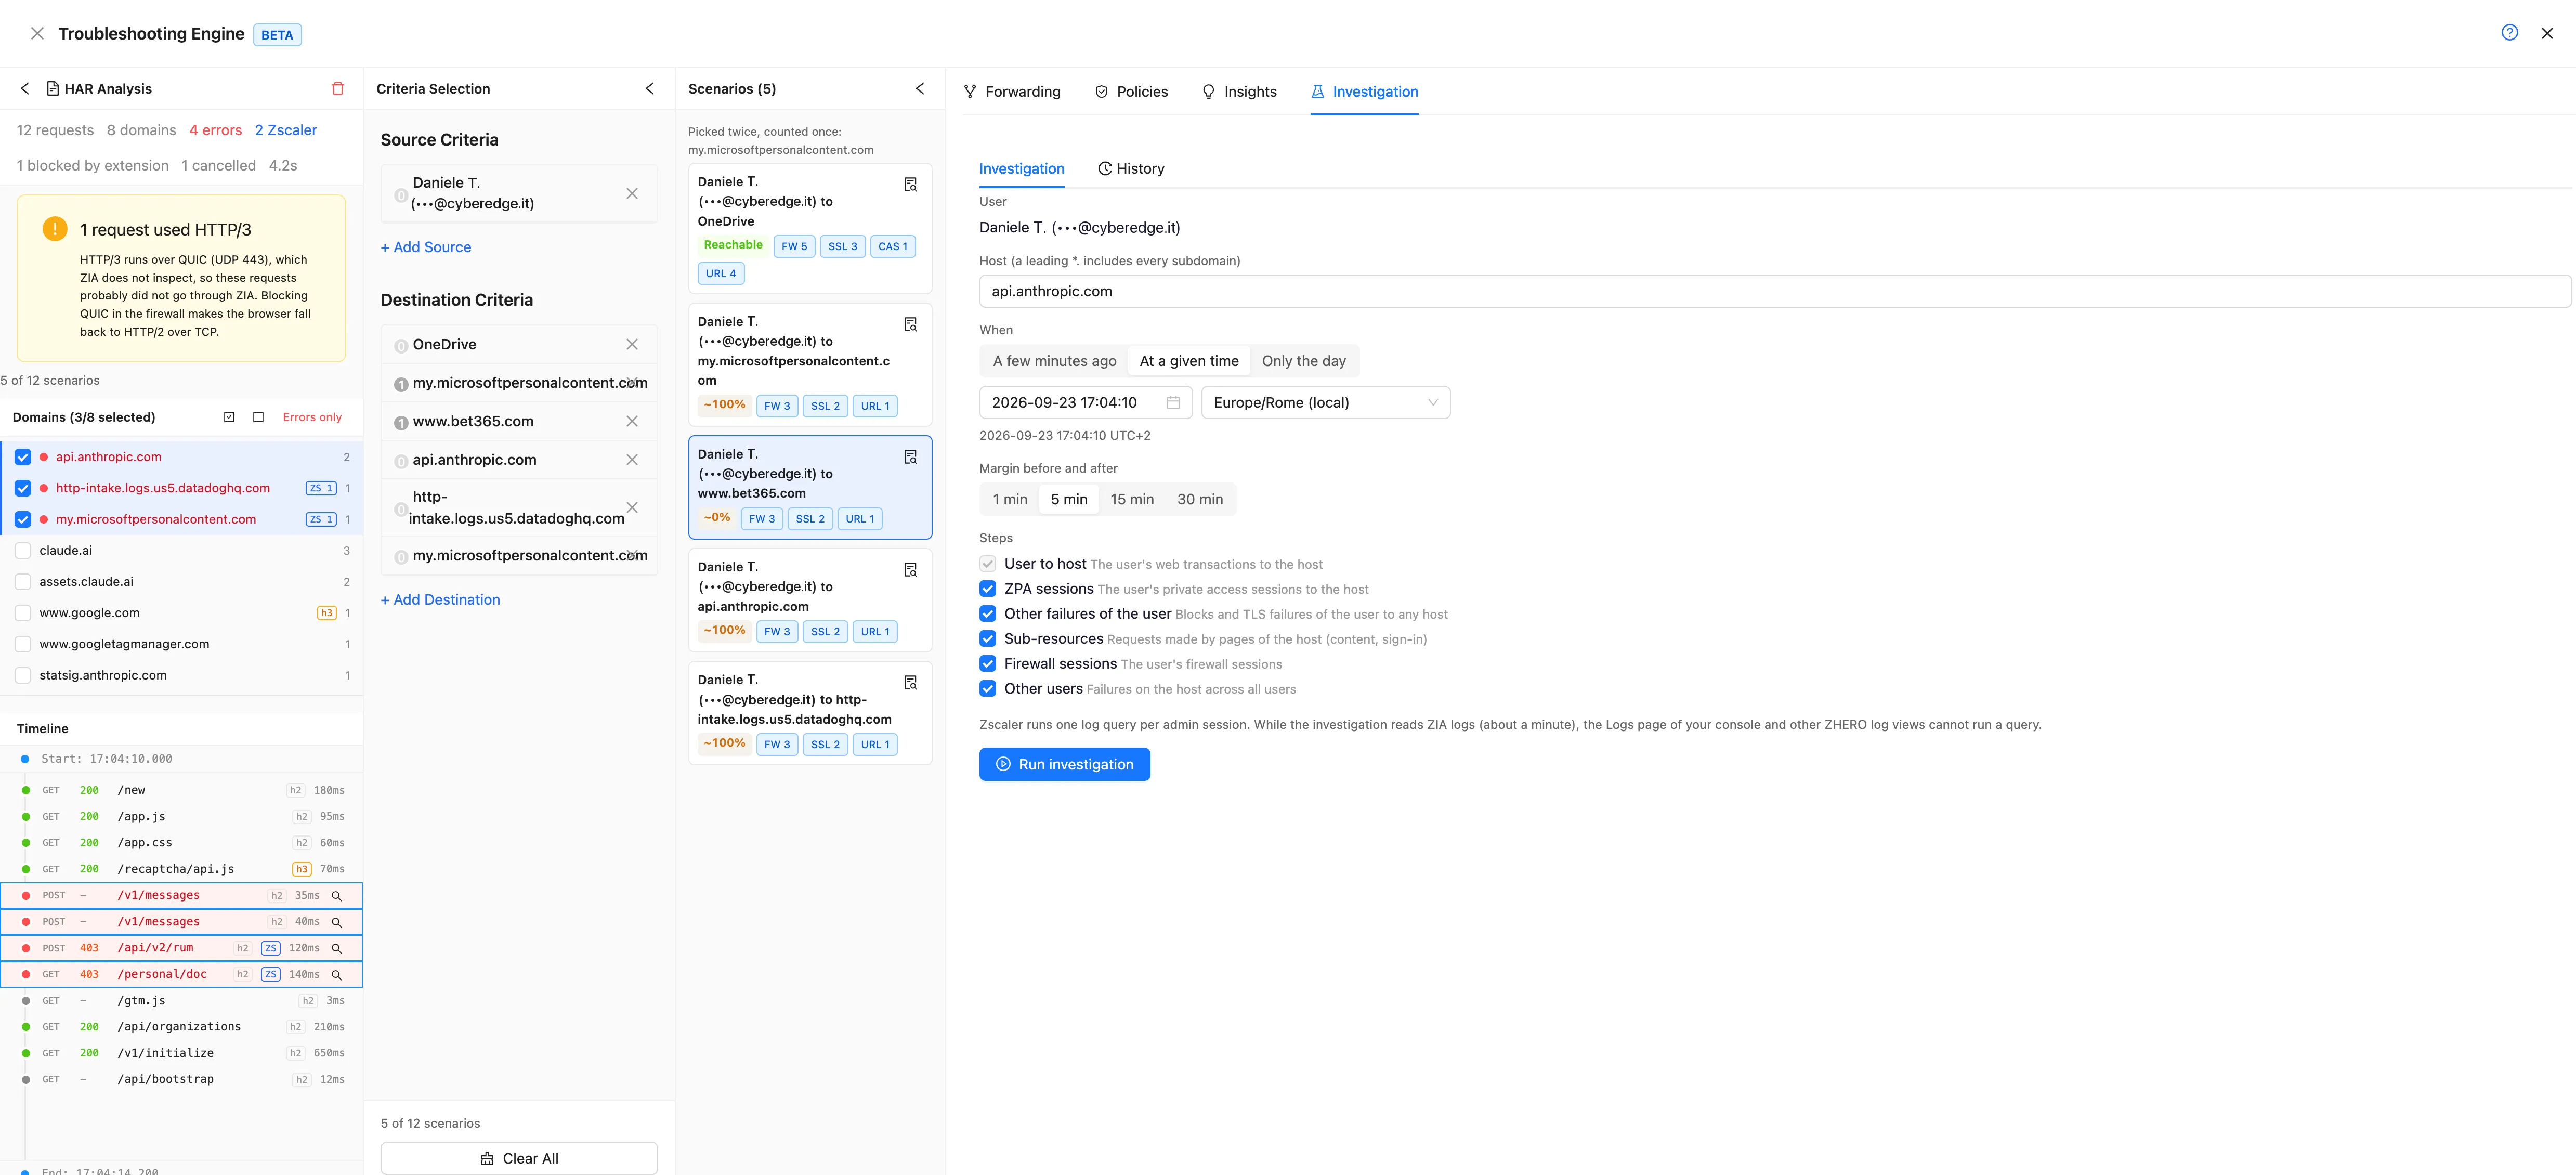Deselect all domains icon
Viewport: 2576px width, 1175px height.
tap(258, 417)
